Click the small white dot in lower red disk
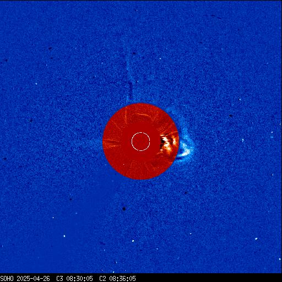Image resolution: width=282 pixels, height=282 pixels. (x=124, y=164)
